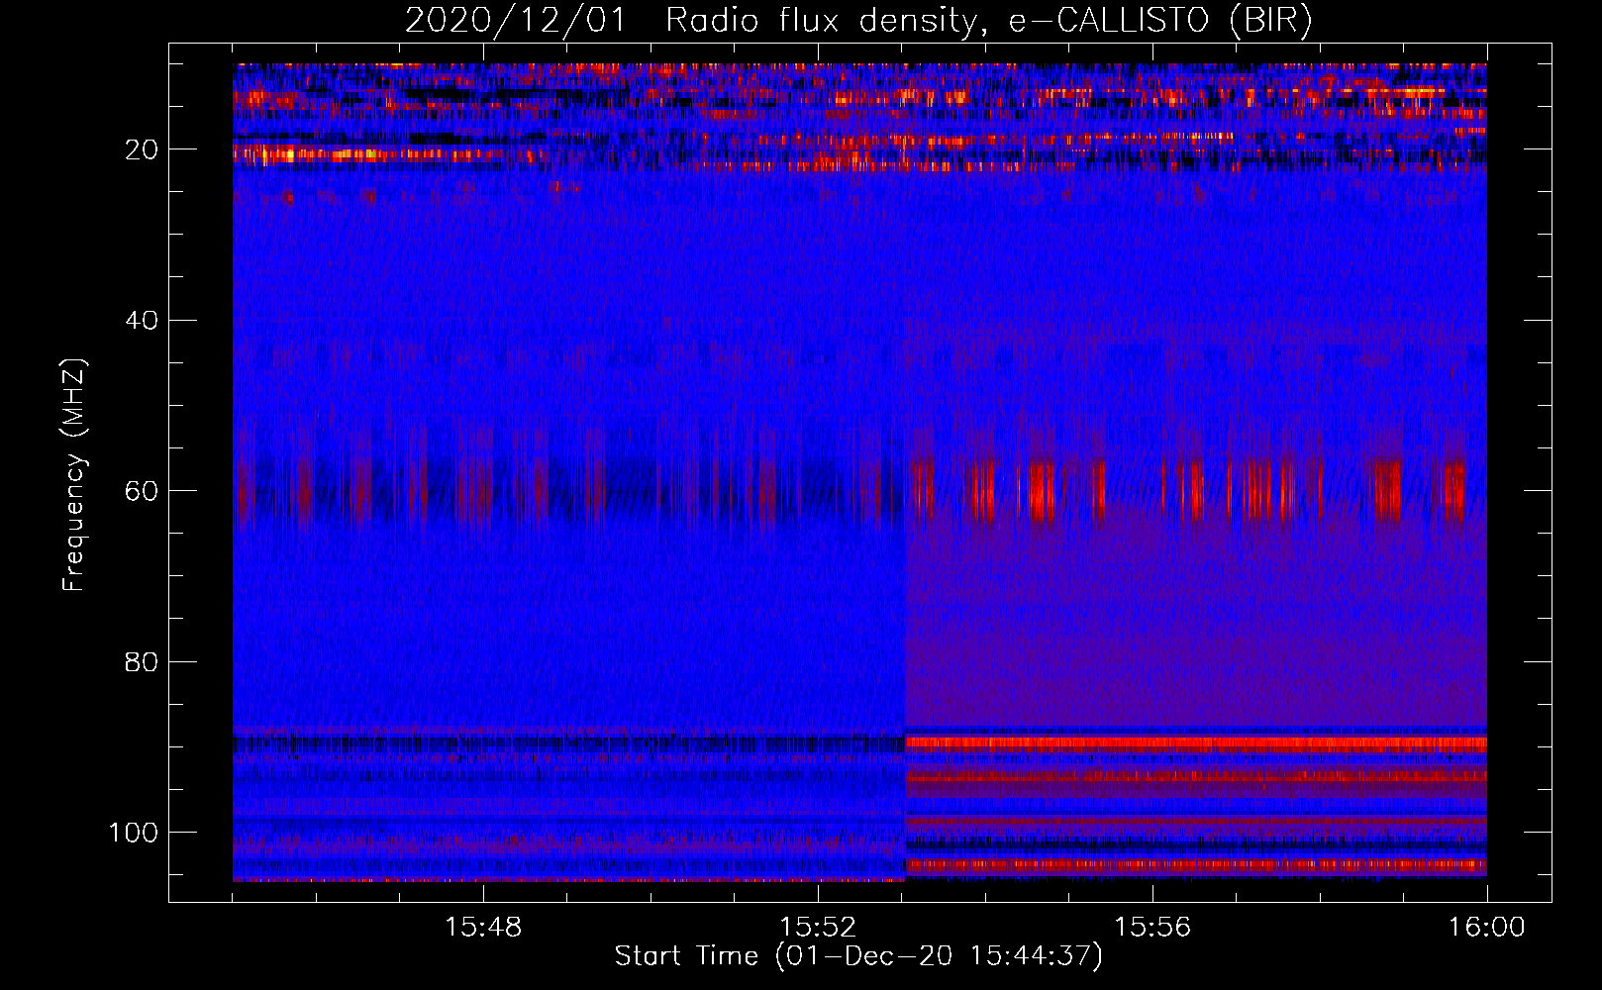This screenshot has width=1602, height=990.
Task: Click the red burst at 60 MHz near 15:59
Action: tap(1388, 490)
